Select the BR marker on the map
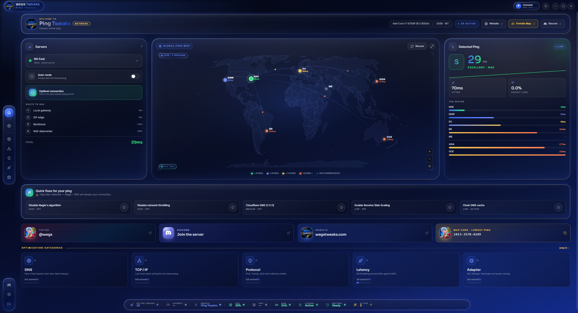Viewport: 578px width, 313px height. click(x=267, y=131)
